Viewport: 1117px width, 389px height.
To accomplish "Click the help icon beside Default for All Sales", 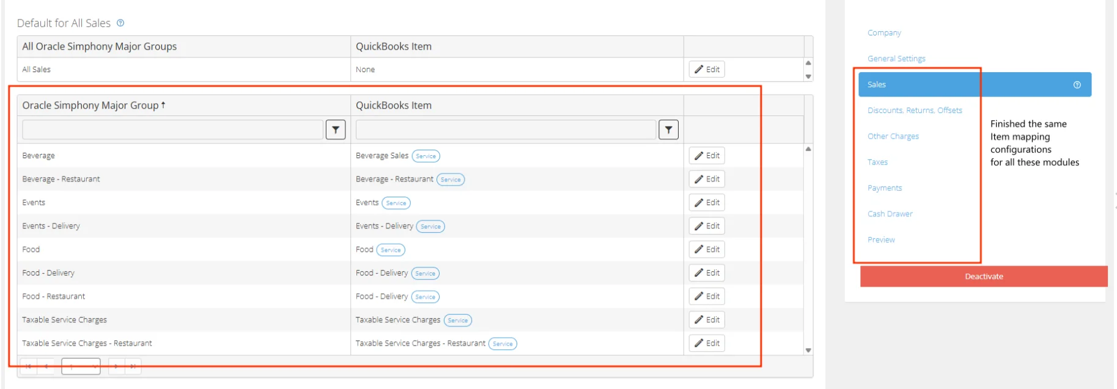I will point(120,23).
